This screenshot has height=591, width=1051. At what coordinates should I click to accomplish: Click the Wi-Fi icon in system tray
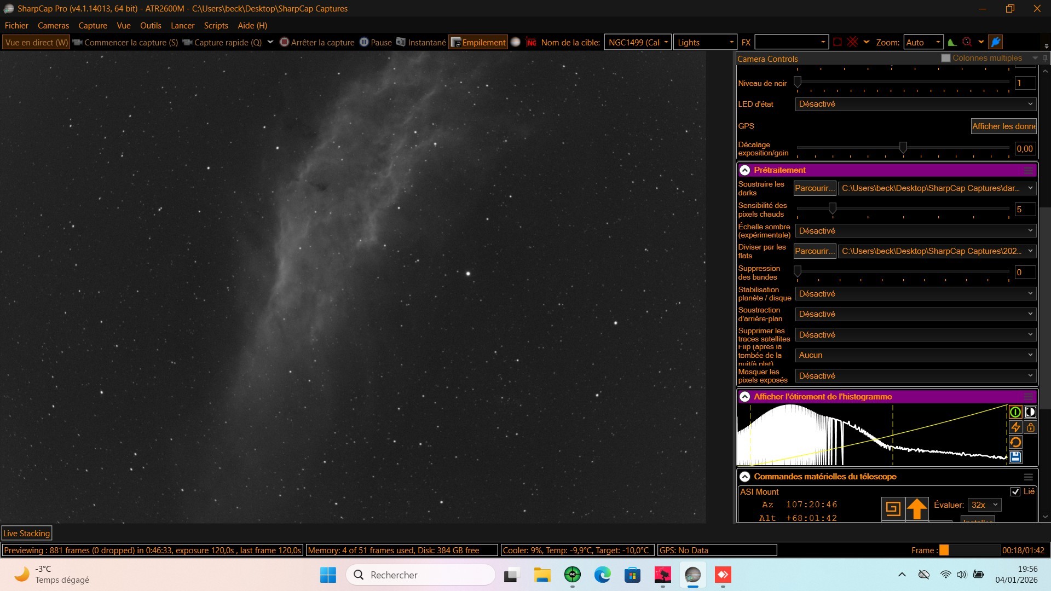[x=945, y=575]
